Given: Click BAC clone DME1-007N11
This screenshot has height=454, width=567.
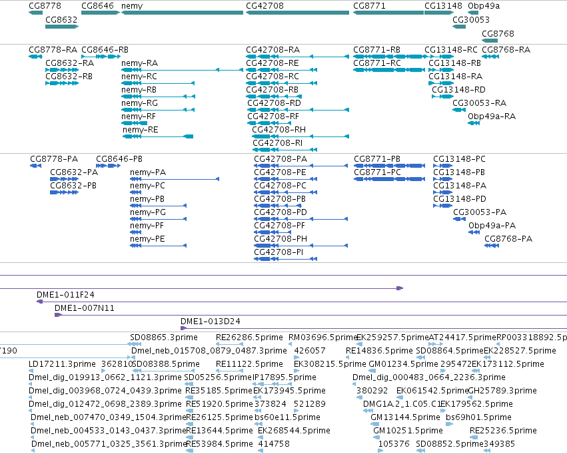Looking at the screenshot, I should coord(310,315).
